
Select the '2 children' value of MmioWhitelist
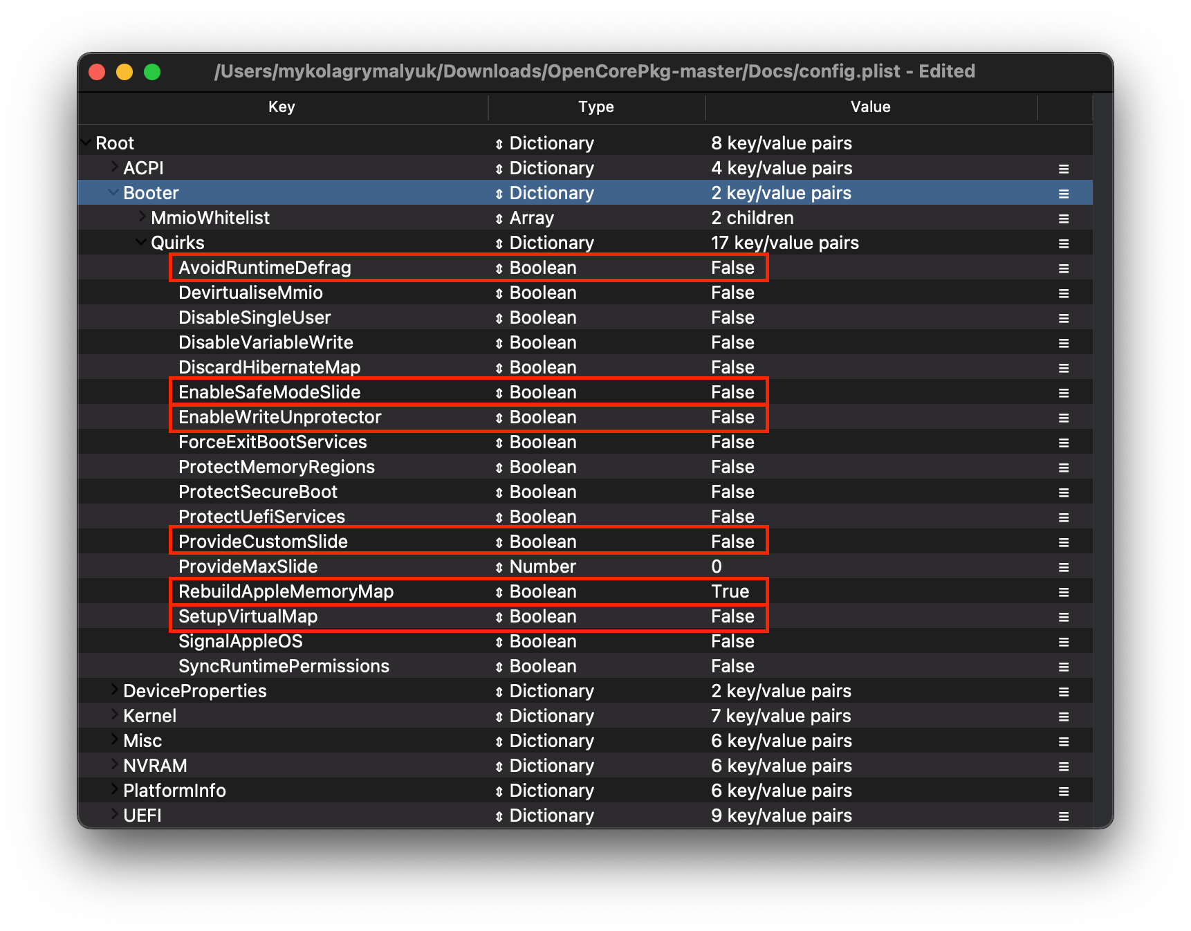(x=753, y=219)
